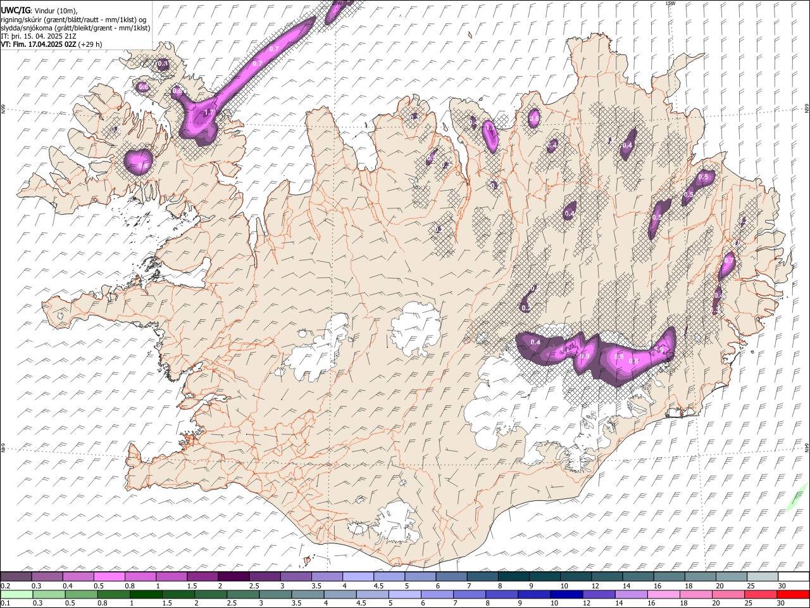The image size is (810, 608).
Task: Choose the light lavender 4–4.5 swatch, upper legend row
Action: (358, 576)
